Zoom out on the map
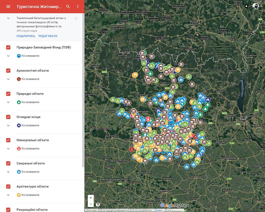 (x=91, y=204)
